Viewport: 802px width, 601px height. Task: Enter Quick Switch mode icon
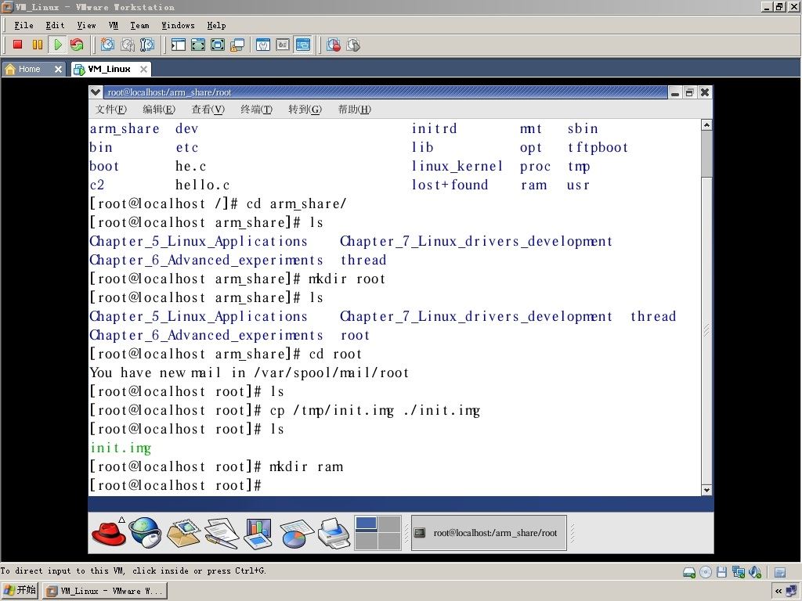tap(198, 45)
